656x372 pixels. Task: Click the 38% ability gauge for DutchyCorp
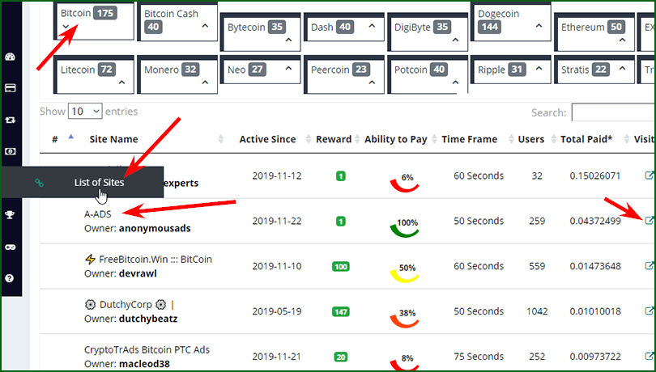[405, 317]
